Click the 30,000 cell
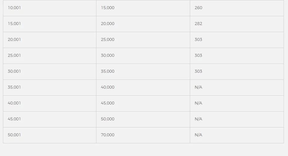This screenshot has height=156, width=288. point(143,56)
